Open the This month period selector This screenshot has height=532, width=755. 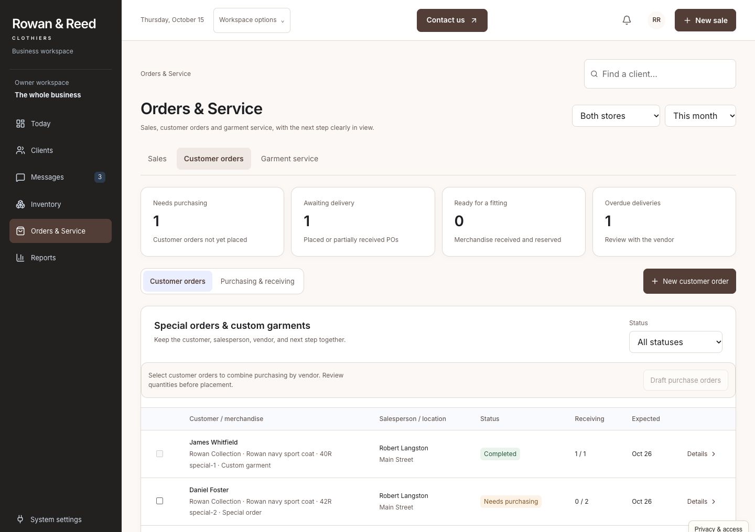700,116
